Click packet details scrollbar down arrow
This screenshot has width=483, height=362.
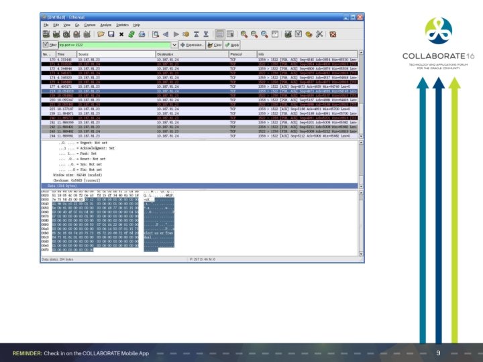[x=361, y=186]
